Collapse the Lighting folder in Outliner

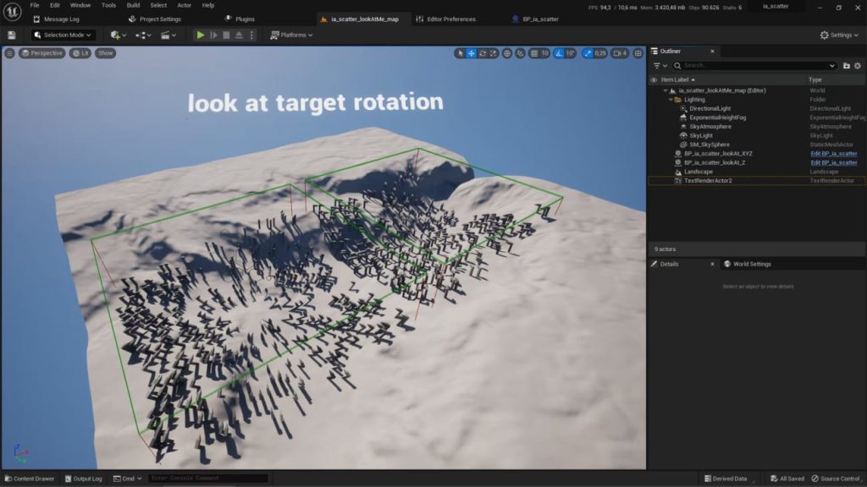coord(671,100)
